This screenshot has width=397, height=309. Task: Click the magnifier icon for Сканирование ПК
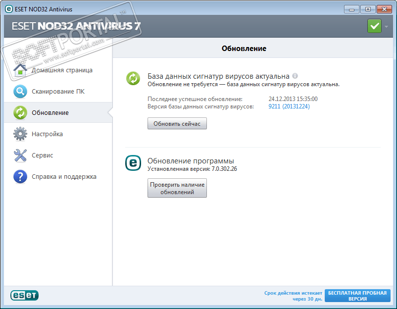tap(20, 92)
